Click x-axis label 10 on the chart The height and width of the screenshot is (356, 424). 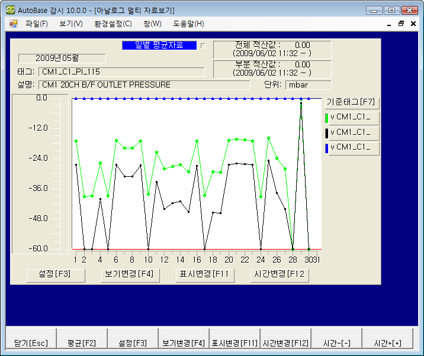click(x=148, y=260)
